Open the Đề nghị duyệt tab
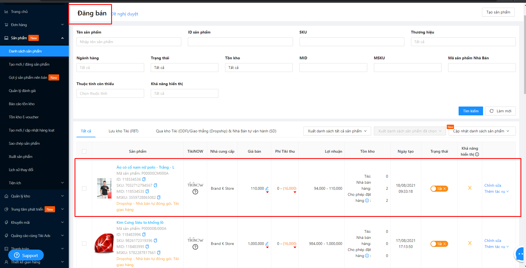 [x=125, y=14]
